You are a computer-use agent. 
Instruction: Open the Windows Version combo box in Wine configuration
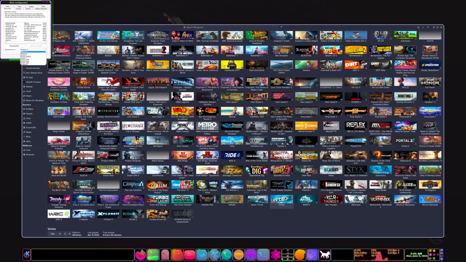[33, 50]
